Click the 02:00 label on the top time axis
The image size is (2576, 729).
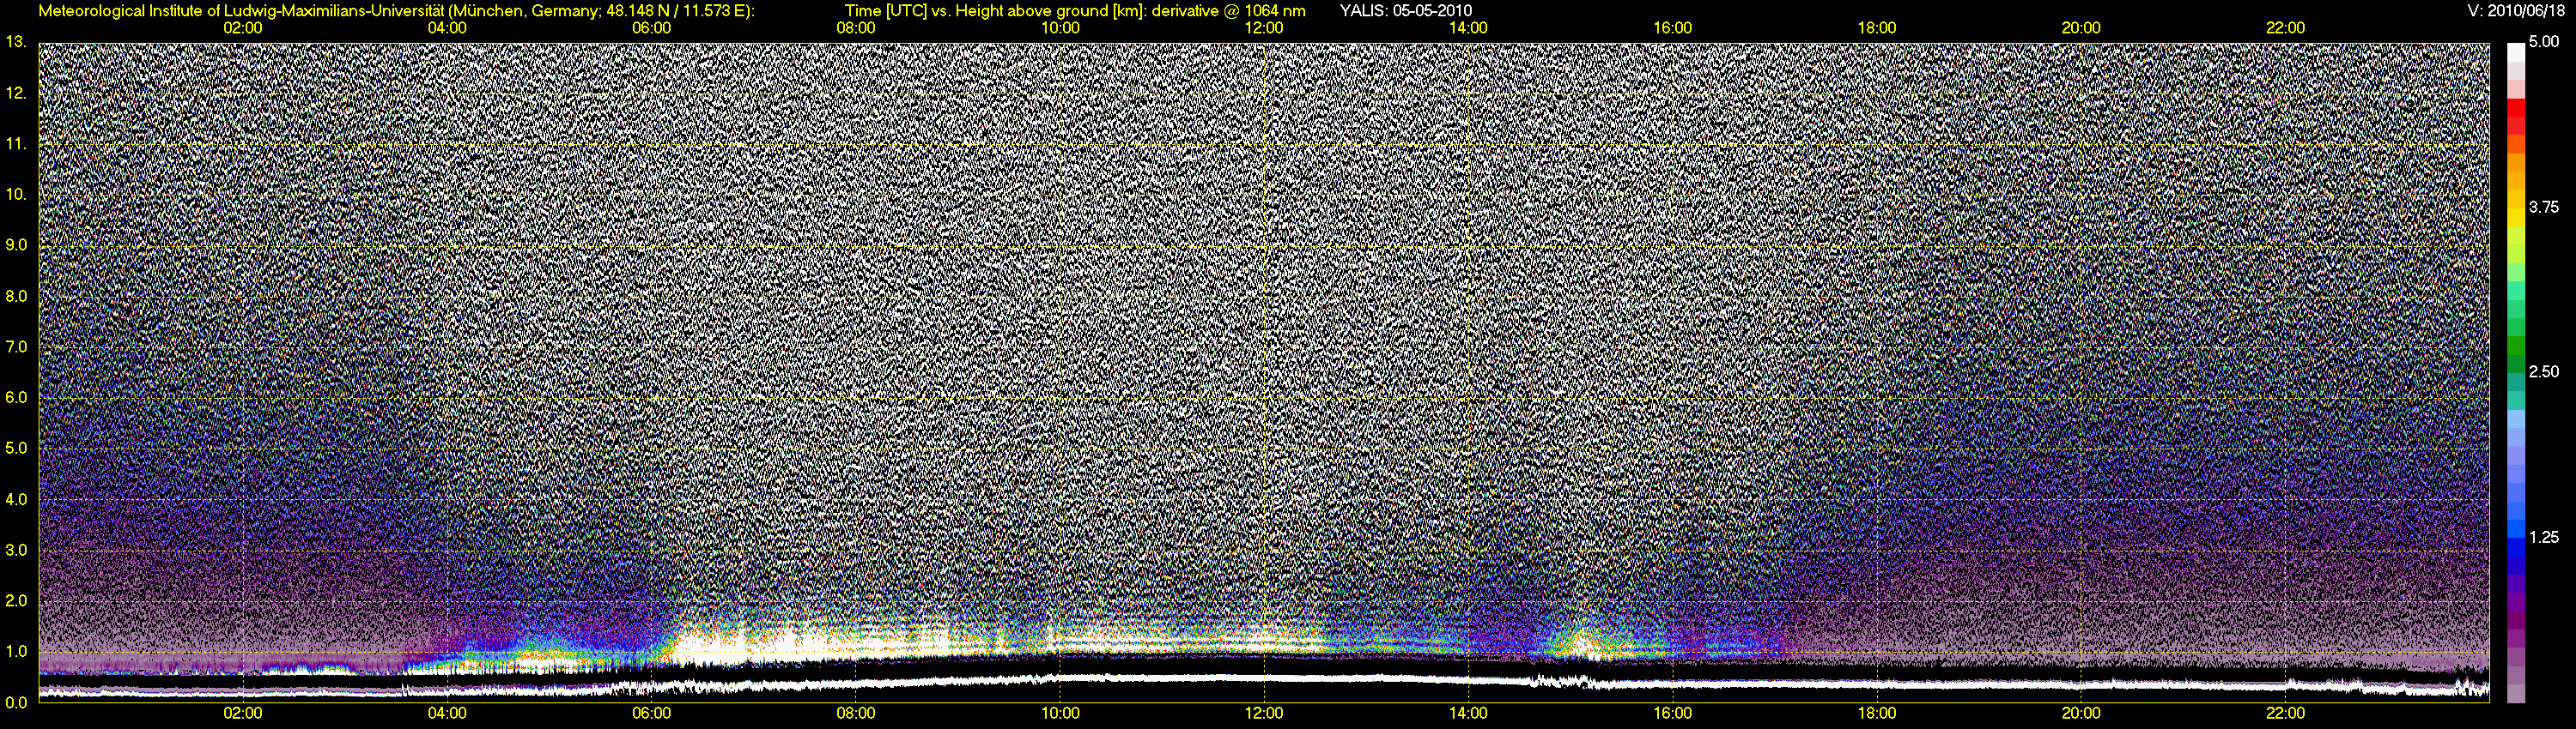[x=243, y=28]
